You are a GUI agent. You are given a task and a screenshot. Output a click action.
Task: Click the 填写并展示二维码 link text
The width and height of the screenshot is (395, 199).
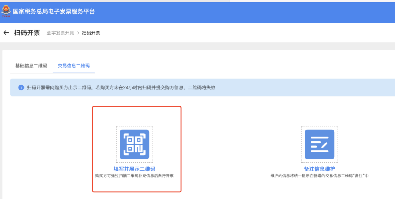[134, 169]
